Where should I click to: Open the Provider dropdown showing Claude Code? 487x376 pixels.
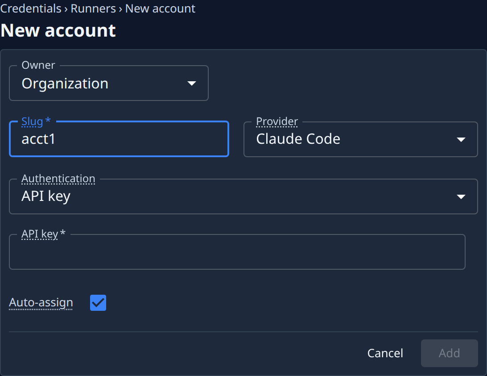(361, 139)
